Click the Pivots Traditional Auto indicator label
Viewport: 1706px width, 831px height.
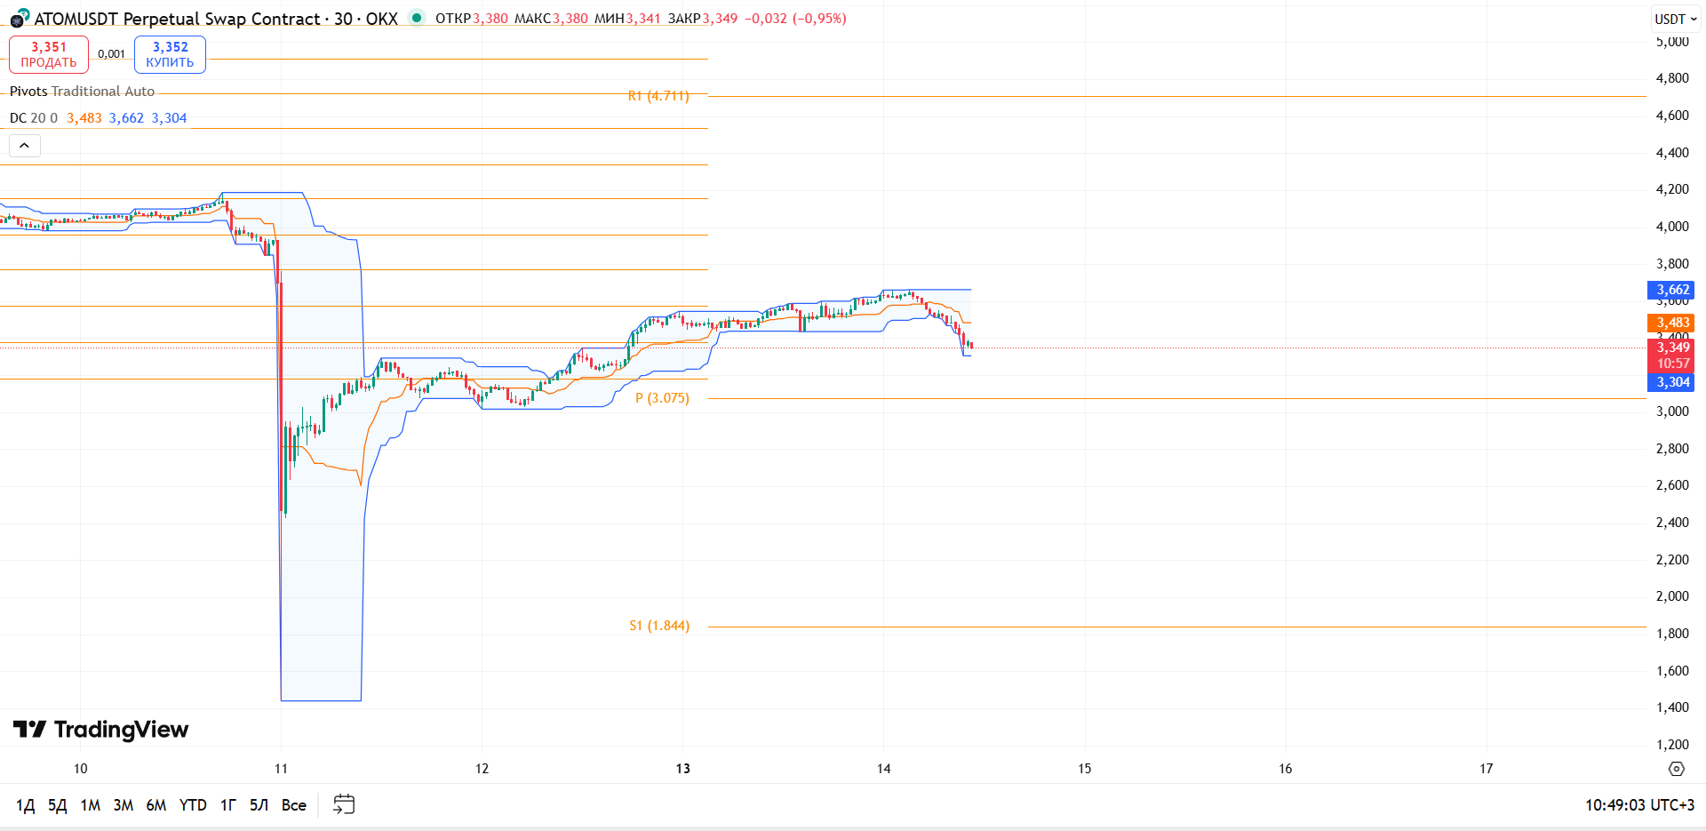(82, 92)
